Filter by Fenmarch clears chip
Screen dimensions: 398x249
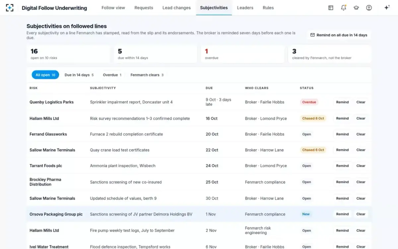pos(147,75)
